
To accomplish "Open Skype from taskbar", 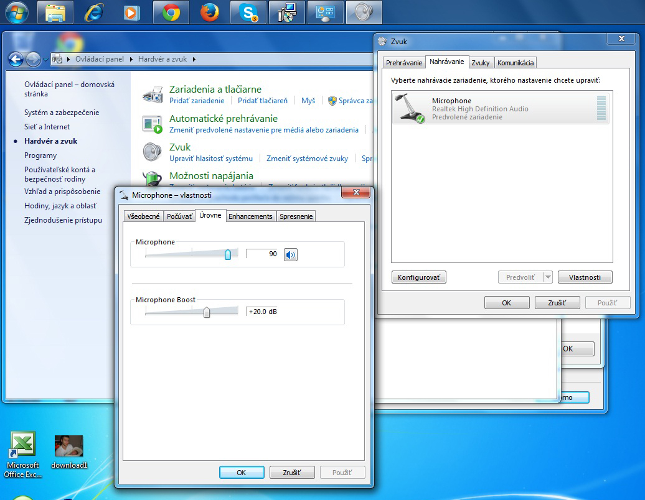I will [x=248, y=12].
